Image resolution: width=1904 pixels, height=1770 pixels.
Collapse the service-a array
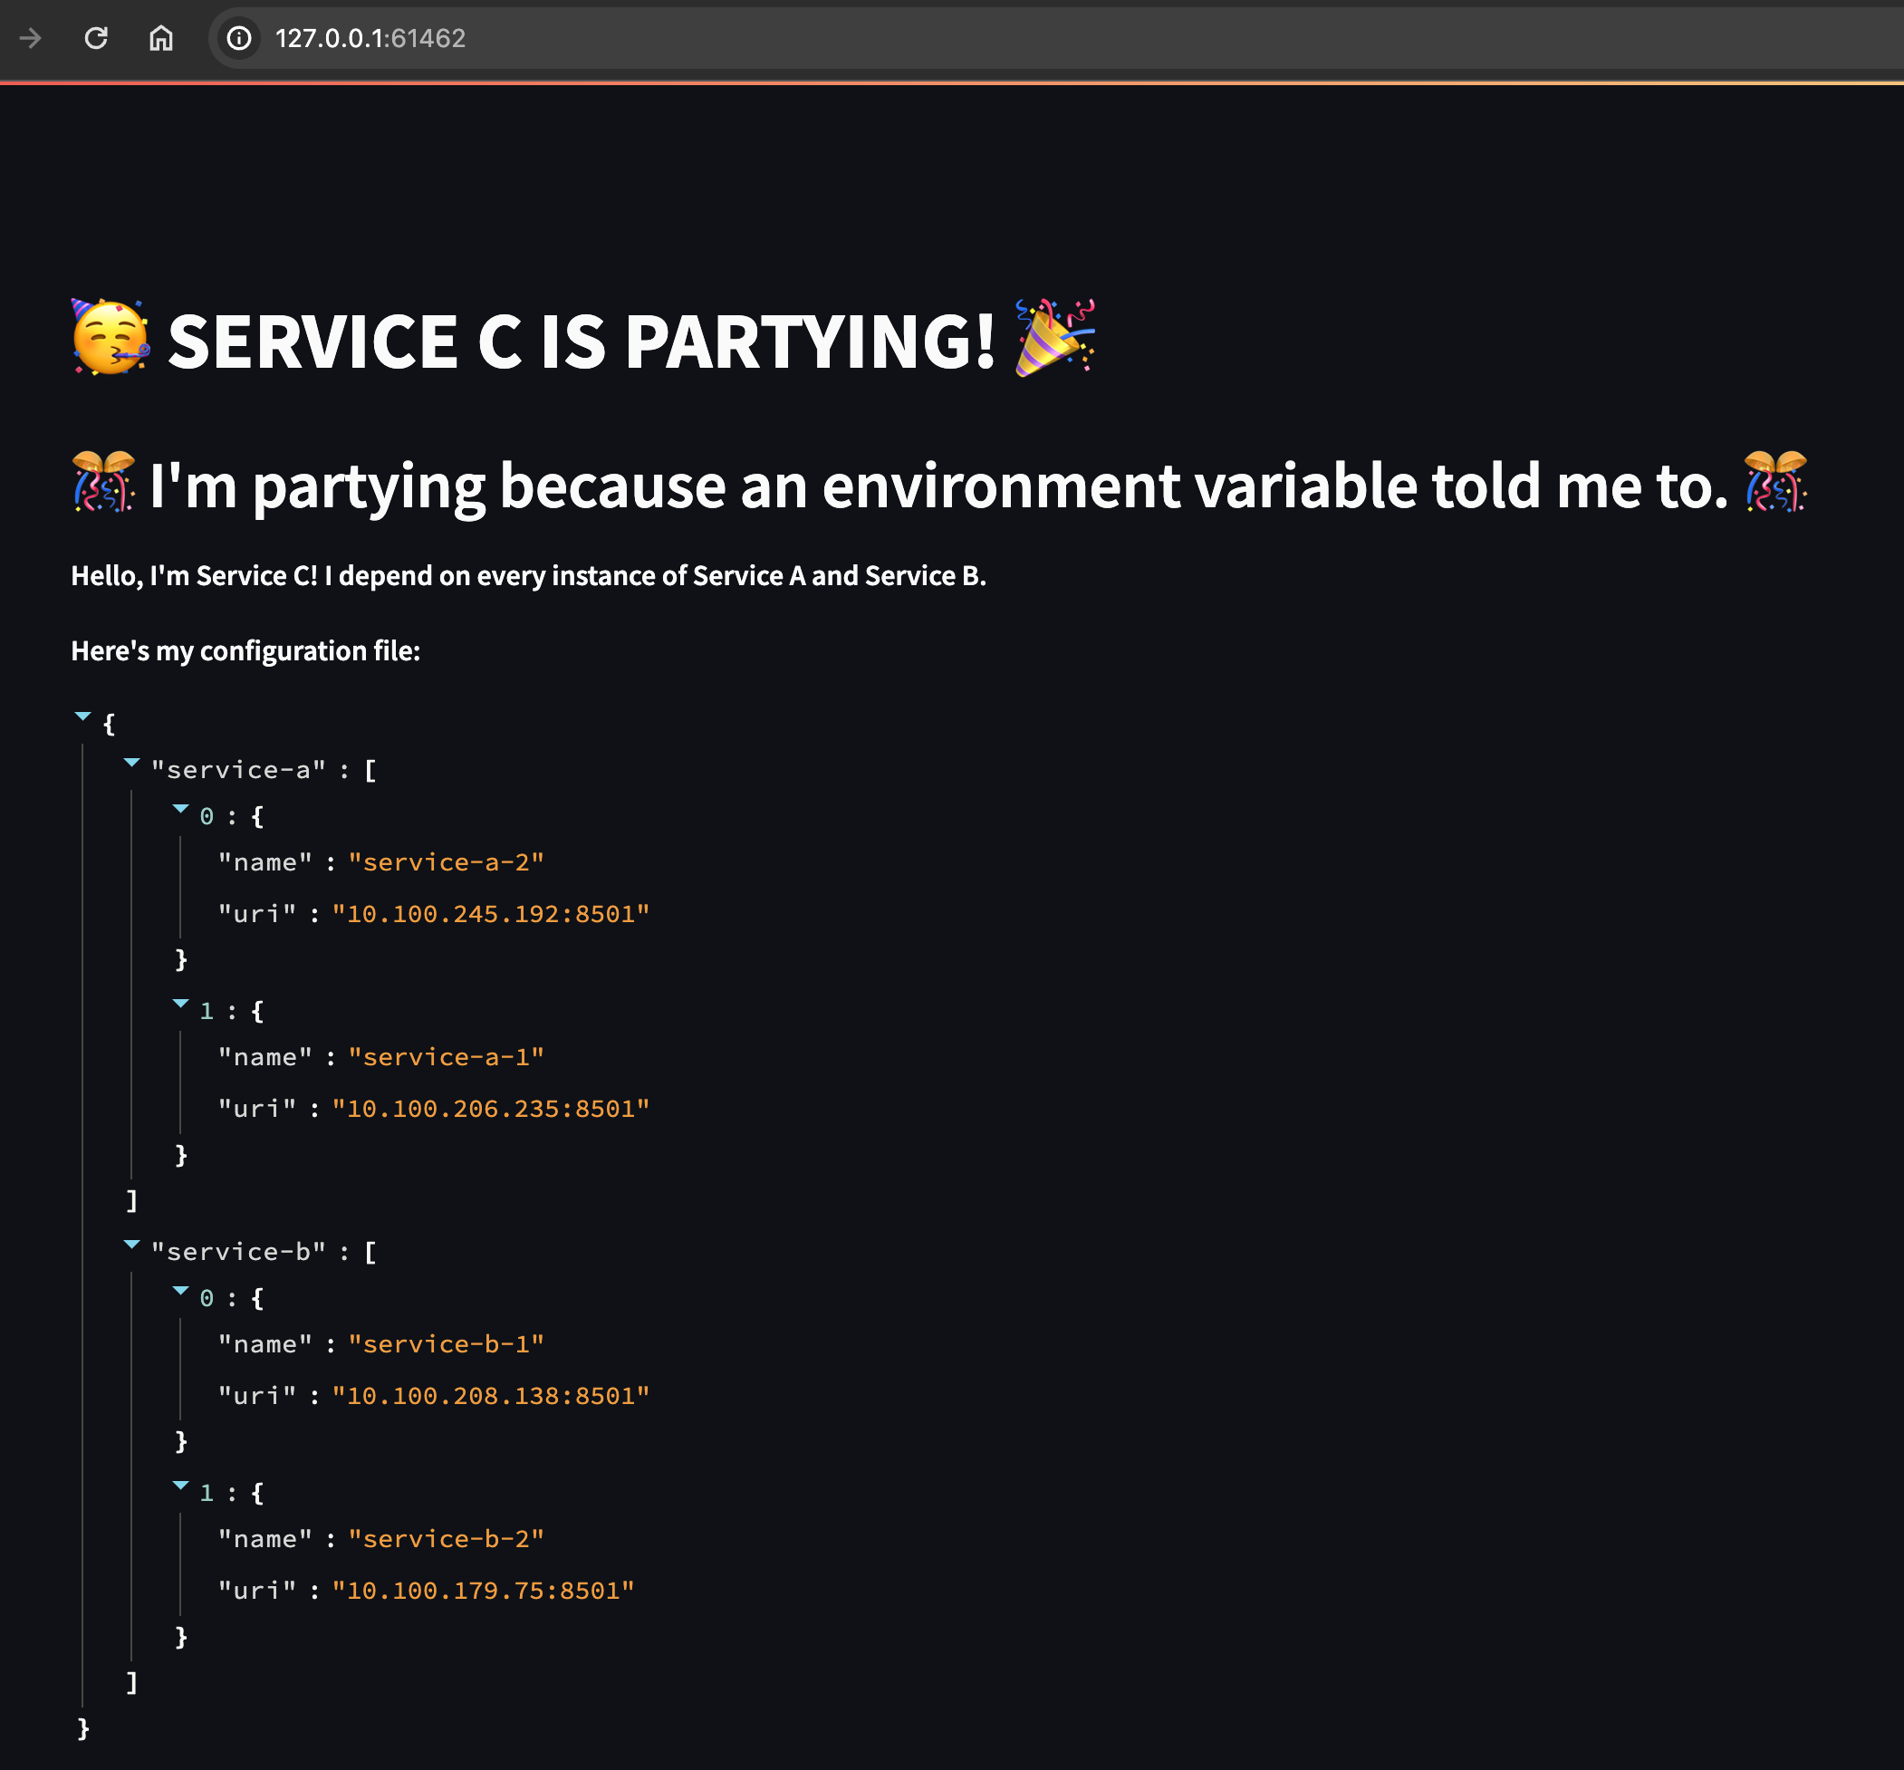[x=131, y=763]
